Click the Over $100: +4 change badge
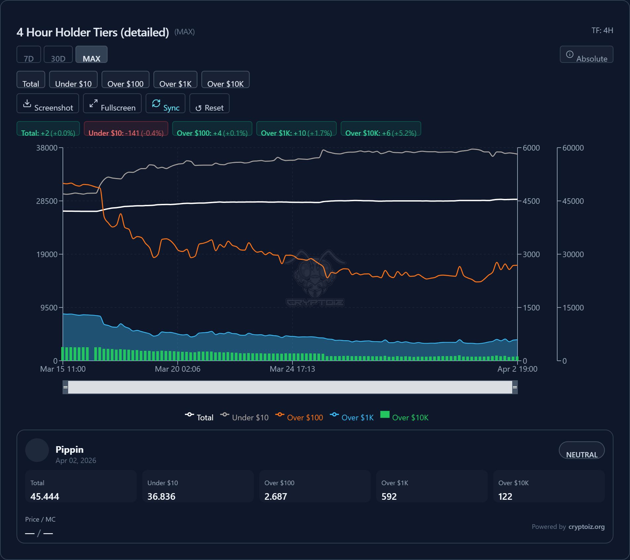 212,129
